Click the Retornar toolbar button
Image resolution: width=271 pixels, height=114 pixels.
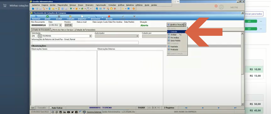[36, 18]
